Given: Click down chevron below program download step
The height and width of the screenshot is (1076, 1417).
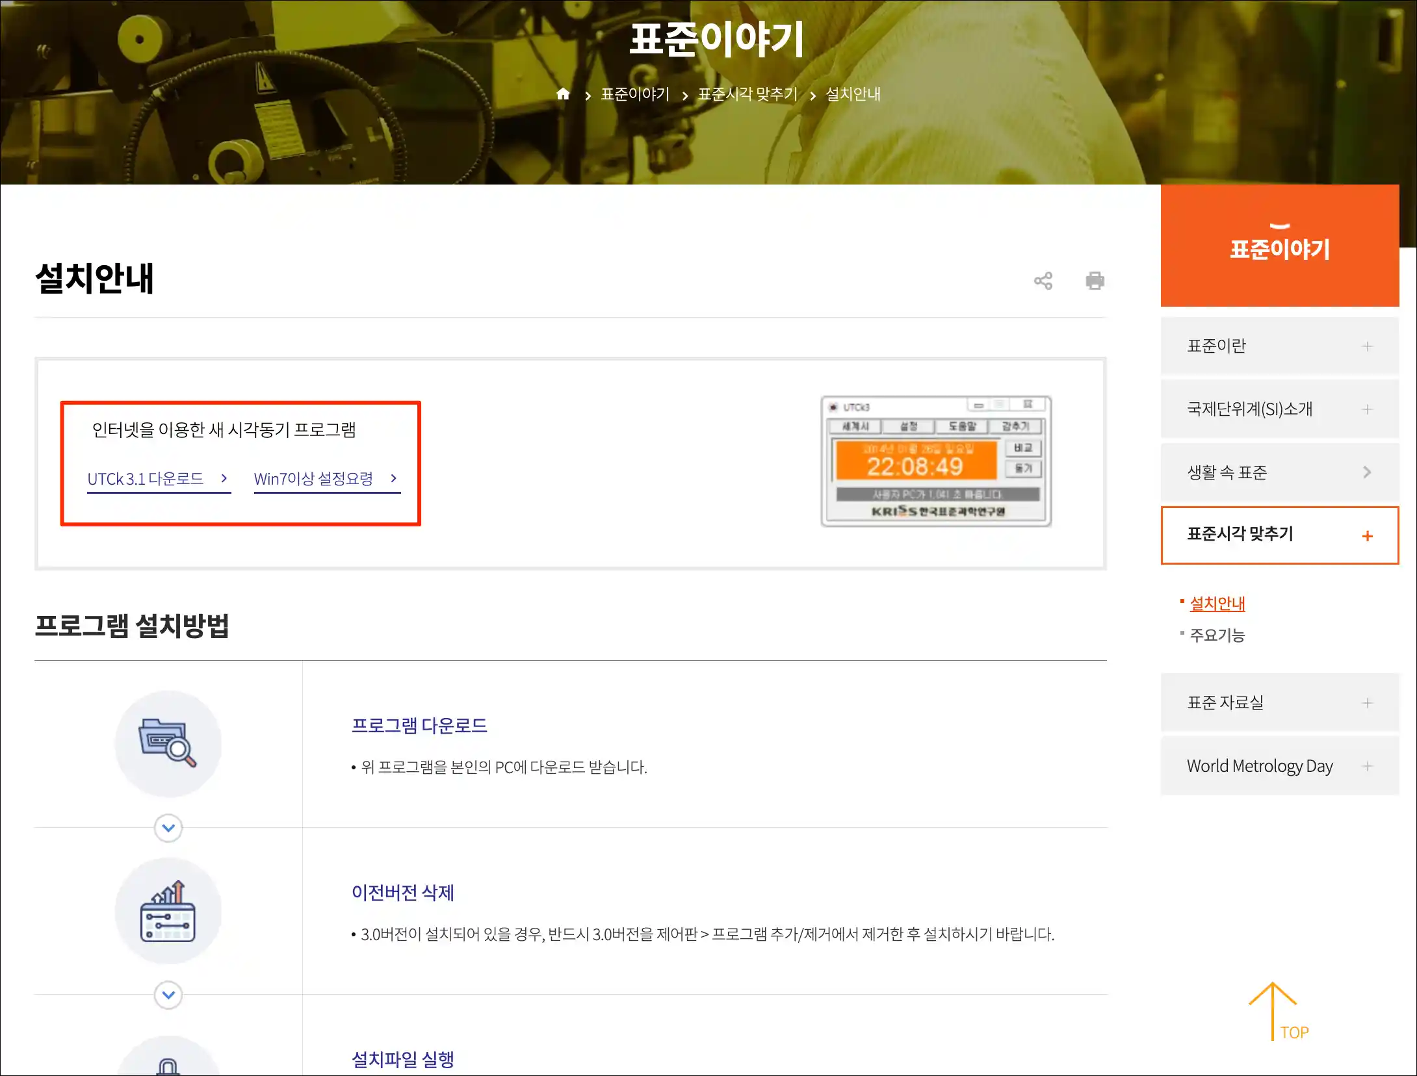Looking at the screenshot, I should coord(168,828).
